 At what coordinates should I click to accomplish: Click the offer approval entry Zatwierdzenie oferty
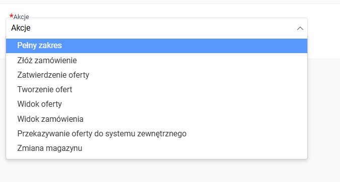[156, 75]
